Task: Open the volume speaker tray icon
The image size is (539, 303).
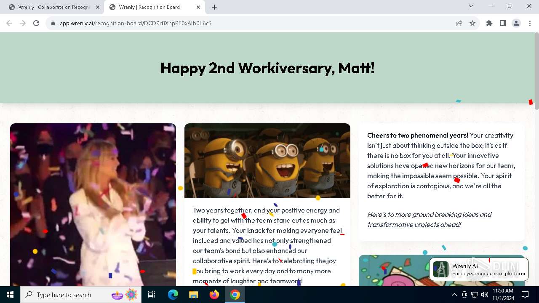Action: click(x=485, y=295)
